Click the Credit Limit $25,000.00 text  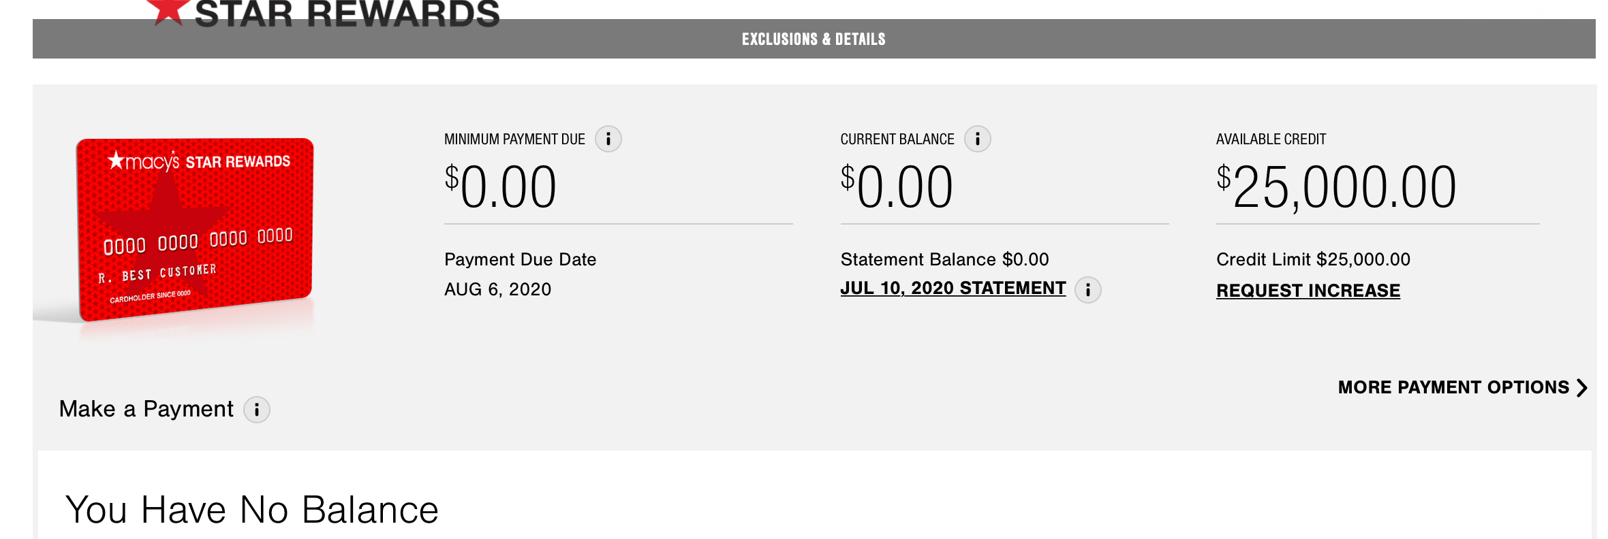(x=1313, y=259)
